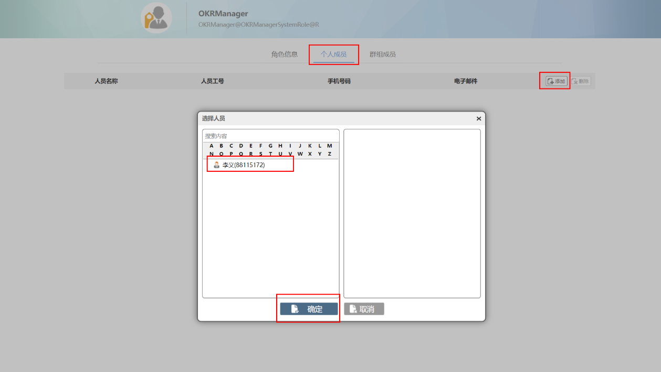Go to the 群组成员 tab
Image resolution: width=661 pixels, height=372 pixels.
[382, 54]
